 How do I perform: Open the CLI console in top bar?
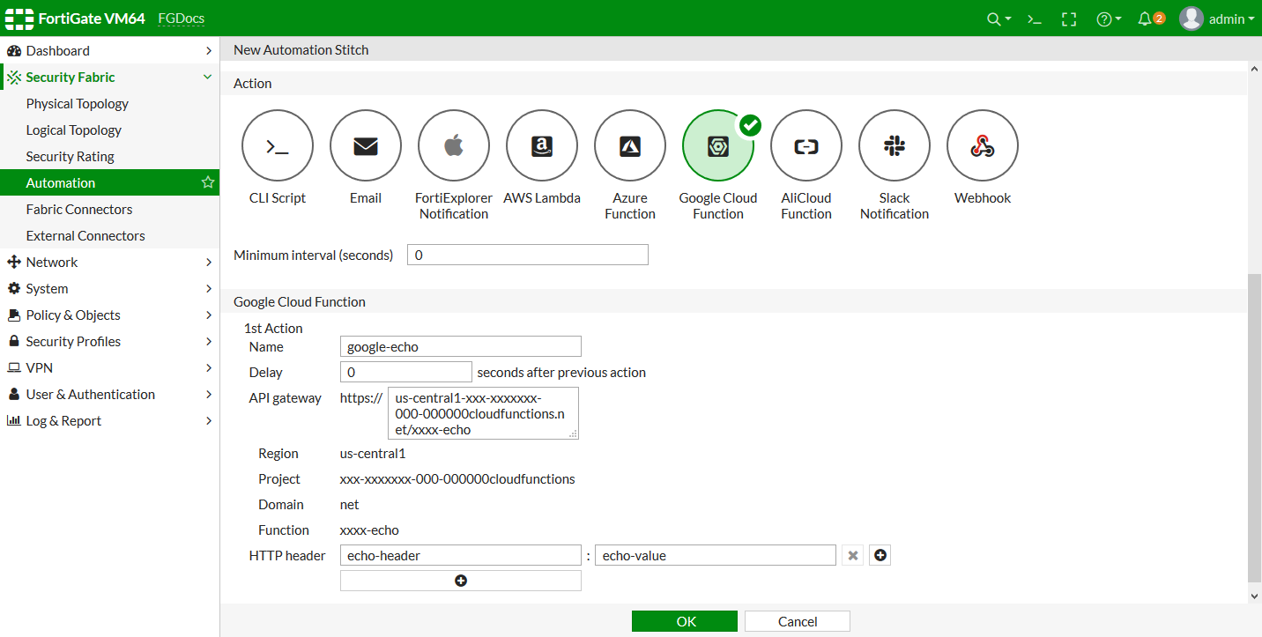1035,19
